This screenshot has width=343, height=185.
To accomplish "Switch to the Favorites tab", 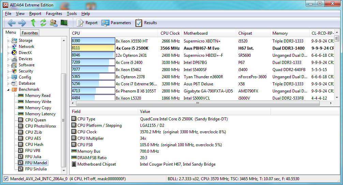I will (30, 33).
